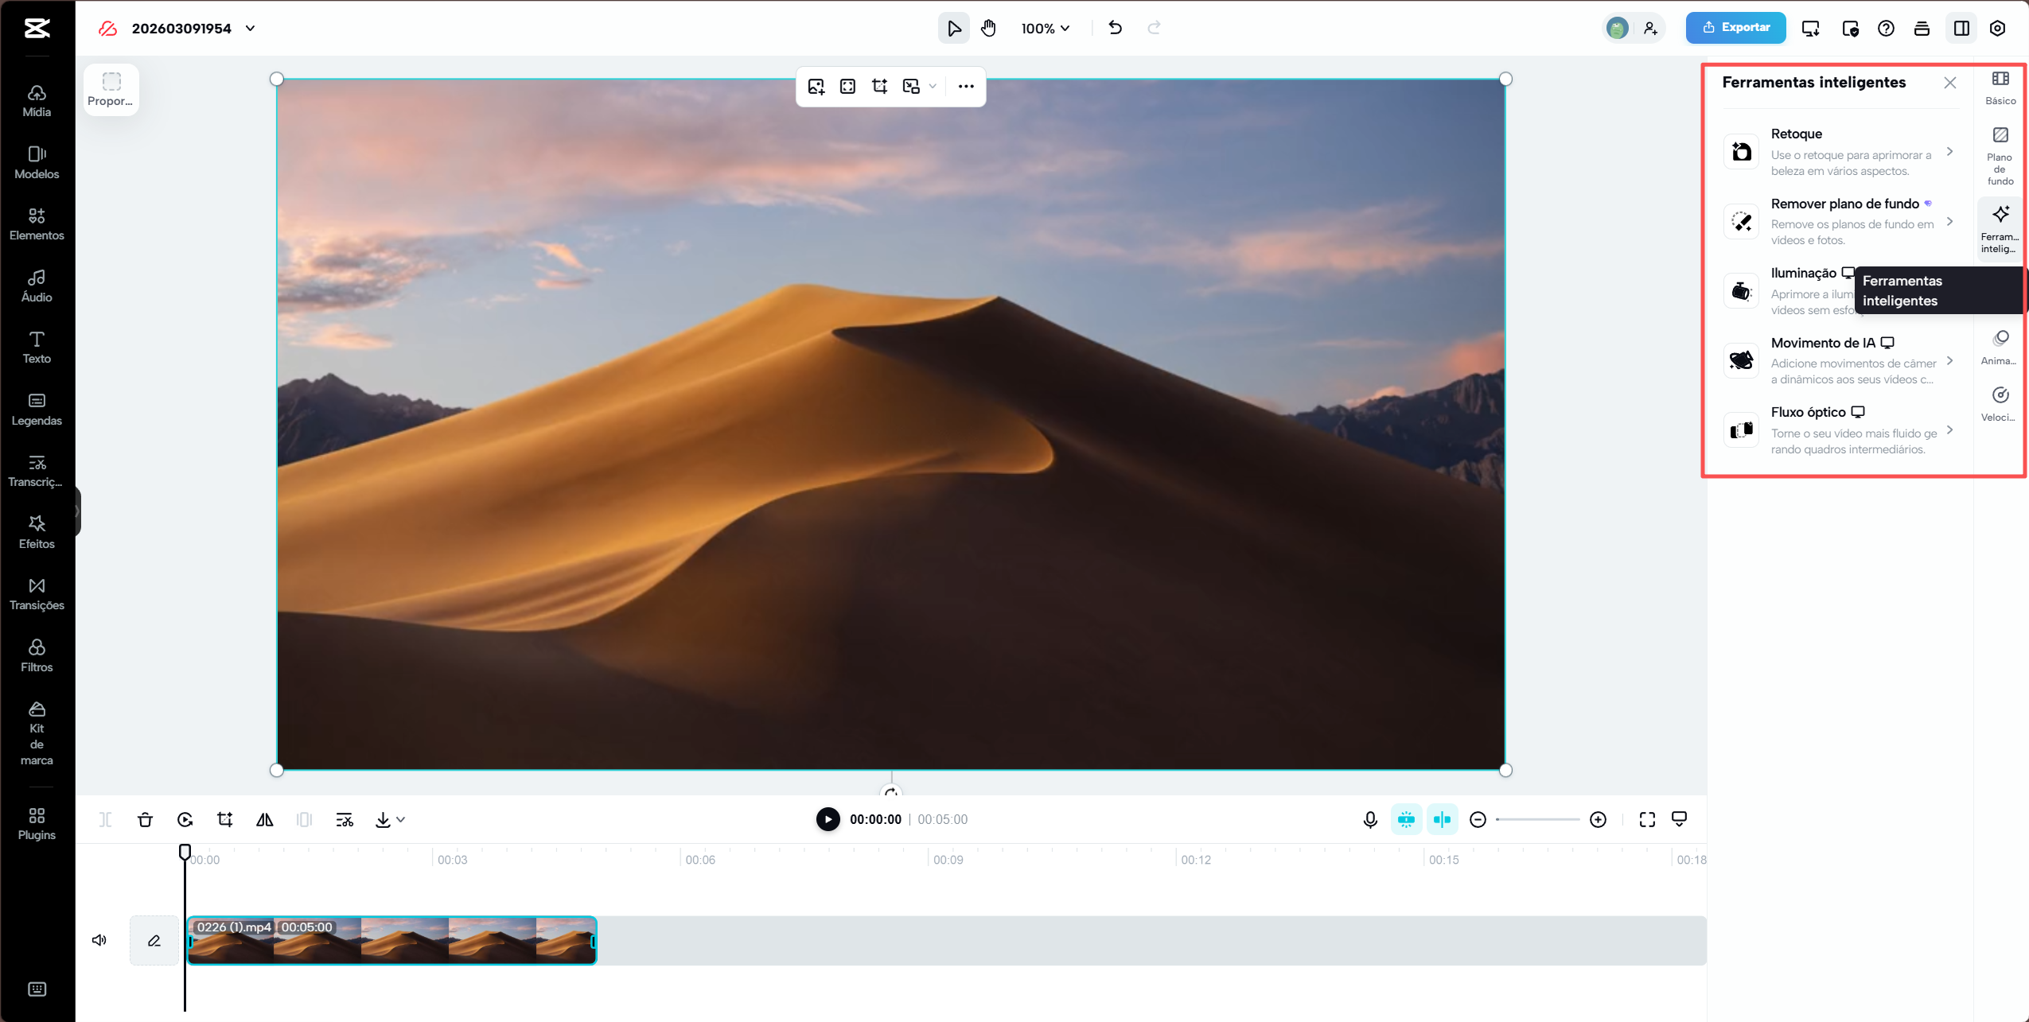Mute the video track with the speaker icon
The height and width of the screenshot is (1022, 2029).
point(99,939)
